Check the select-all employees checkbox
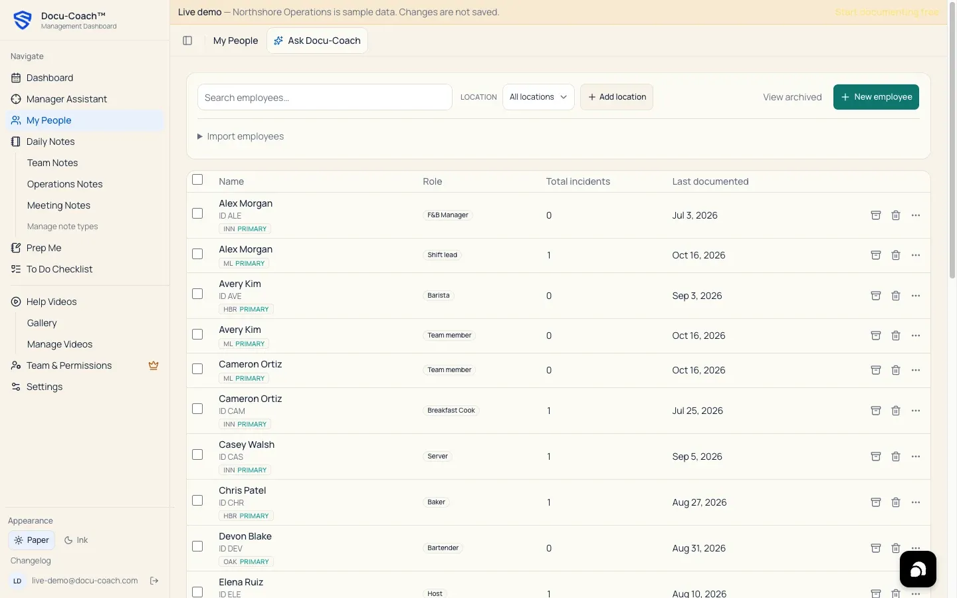The height and width of the screenshot is (598, 957). (x=197, y=179)
